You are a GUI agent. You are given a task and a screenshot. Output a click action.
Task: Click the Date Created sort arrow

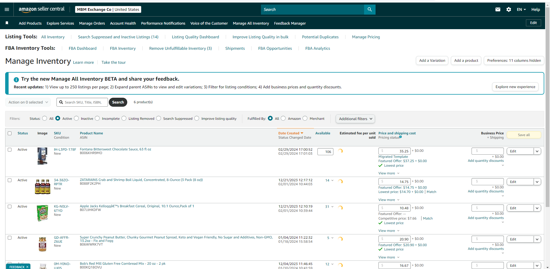pos(302,133)
